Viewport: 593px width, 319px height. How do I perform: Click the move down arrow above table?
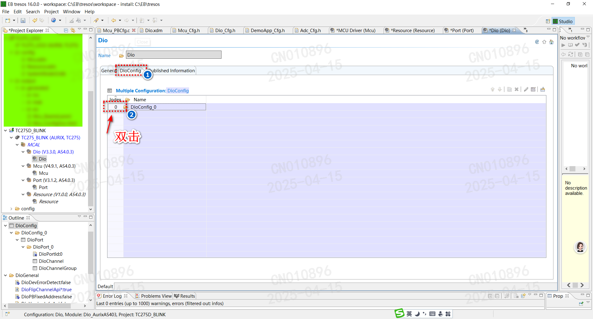500,90
